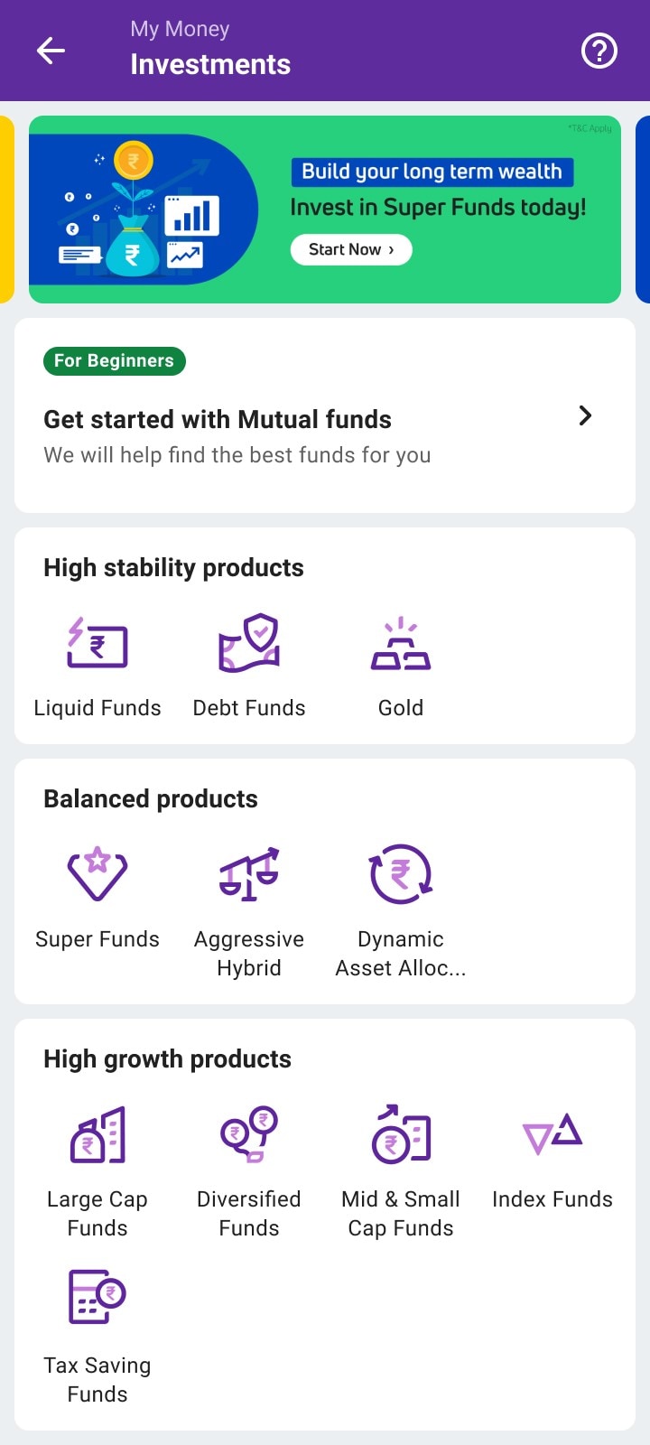Open Index Funds triangle icon
650x1445 pixels.
click(x=552, y=1134)
